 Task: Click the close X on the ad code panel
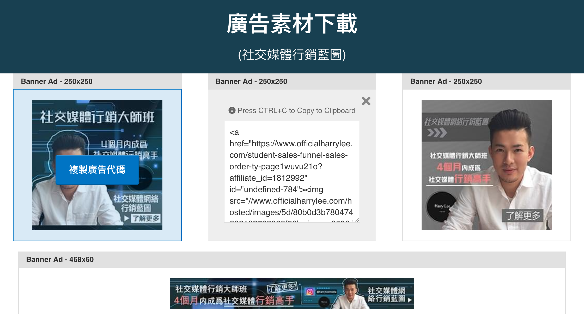click(x=366, y=101)
